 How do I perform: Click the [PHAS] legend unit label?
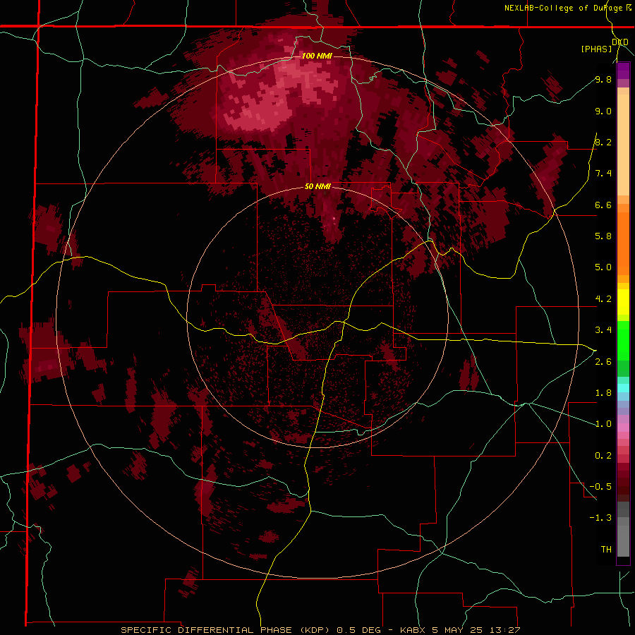596,49
